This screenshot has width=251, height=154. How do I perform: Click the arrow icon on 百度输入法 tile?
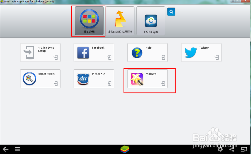[109, 84]
